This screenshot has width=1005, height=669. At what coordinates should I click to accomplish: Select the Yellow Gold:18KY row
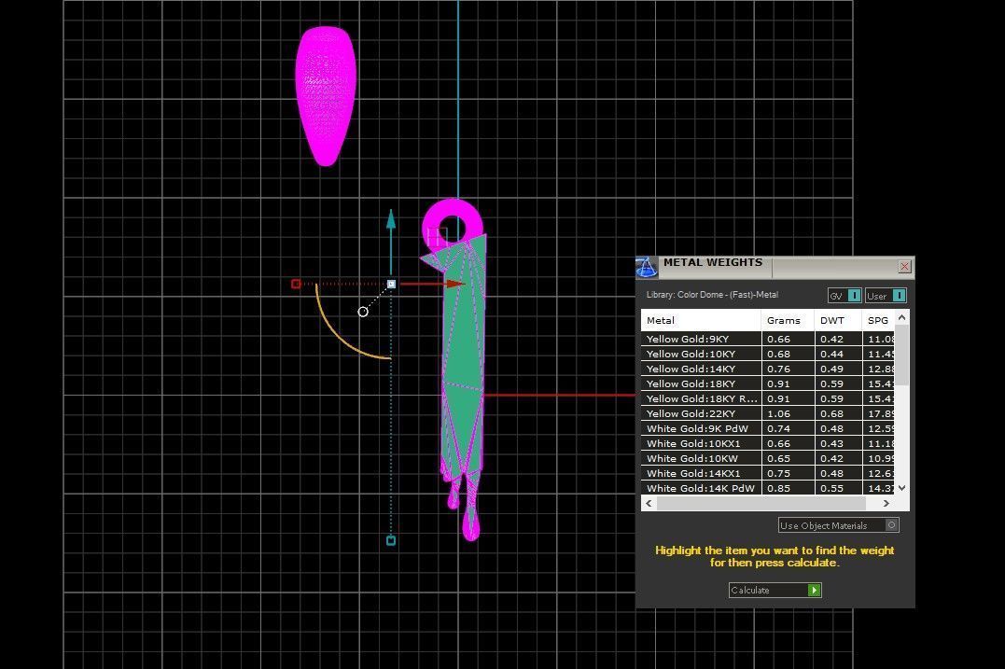[767, 383]
